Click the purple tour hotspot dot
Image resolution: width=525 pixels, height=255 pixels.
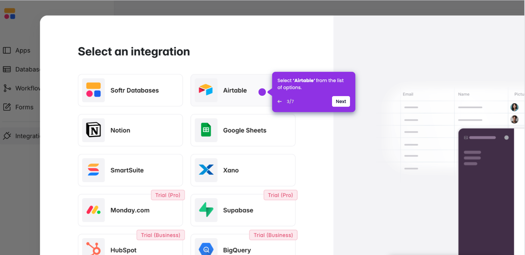262,92
